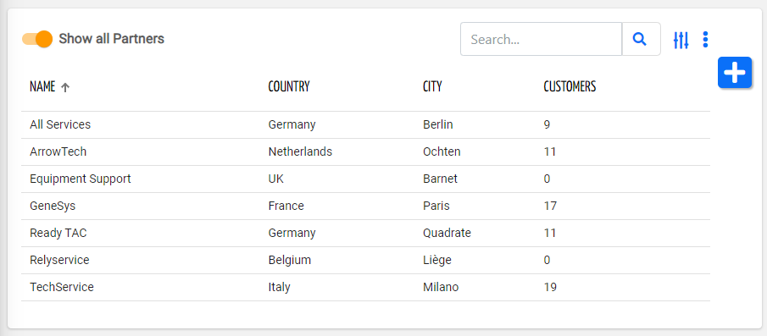767x336 pixels.
Task: Sort by the CUSTOMERS column header
Action: 570,87
